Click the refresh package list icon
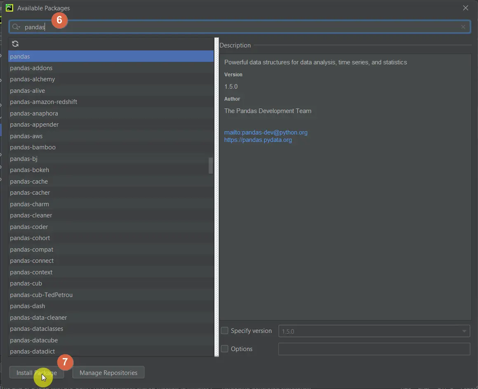Viewport: 478px width, 389px height. coord(15,44)
